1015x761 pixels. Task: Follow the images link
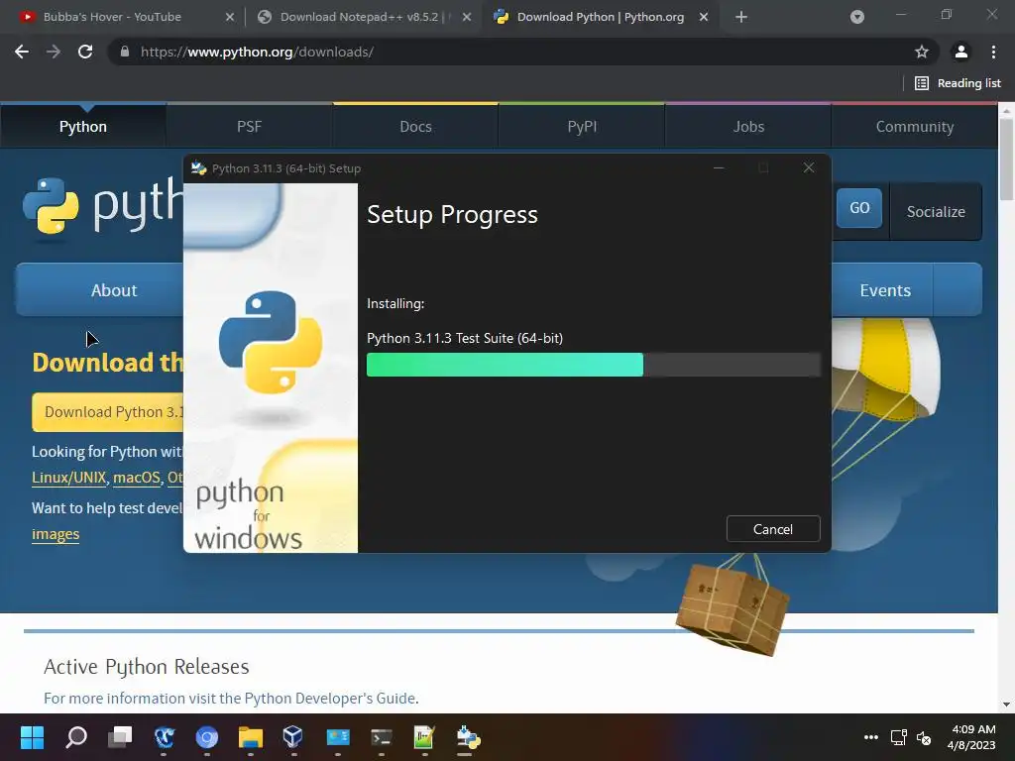pos(56,534)
